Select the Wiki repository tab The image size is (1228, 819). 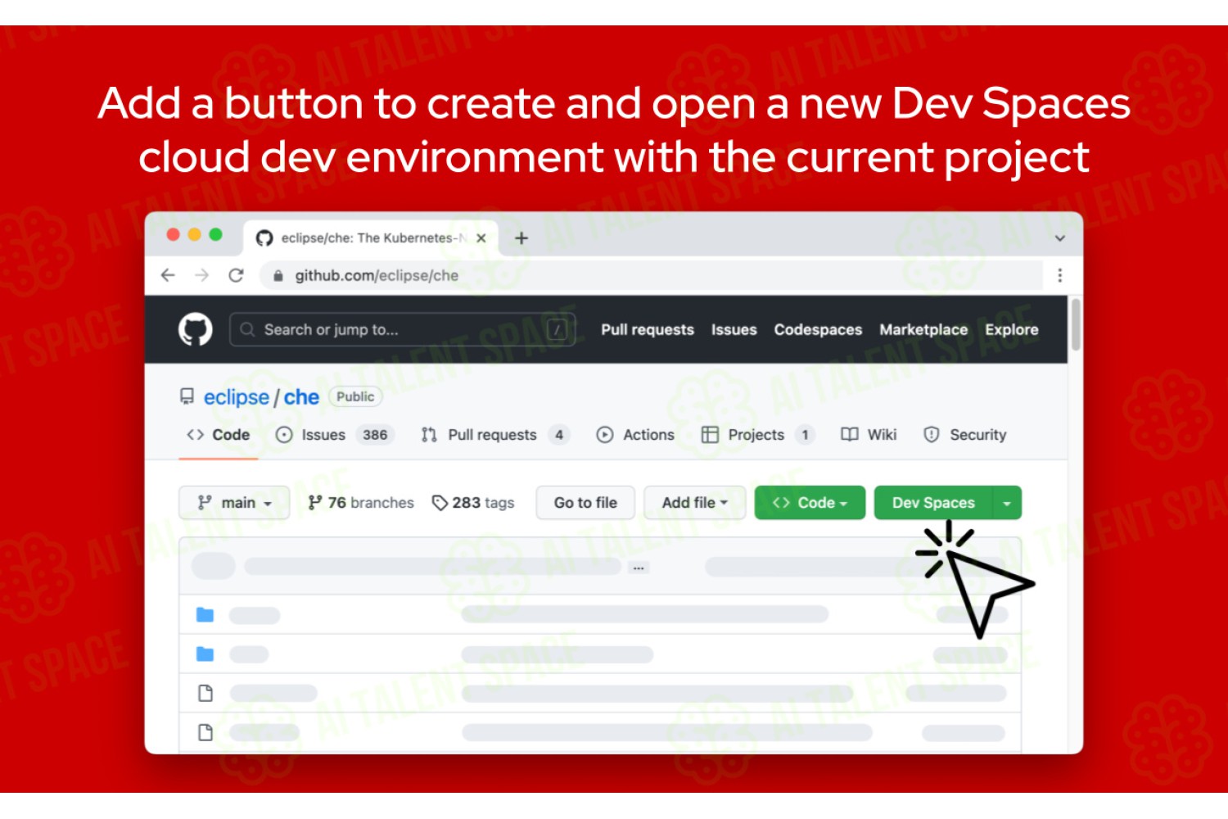click(869, 435)
